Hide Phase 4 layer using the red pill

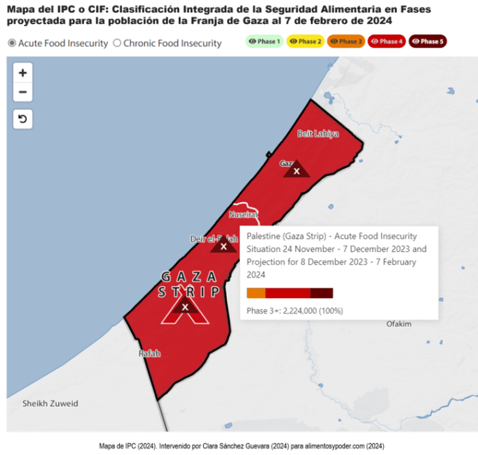[x=387, y=42]
